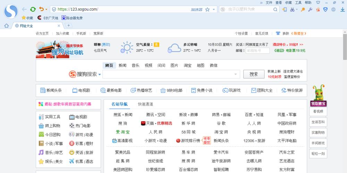347x173 pixels.
Task: Select the 地图 search tab
Action: coord(201,65)
